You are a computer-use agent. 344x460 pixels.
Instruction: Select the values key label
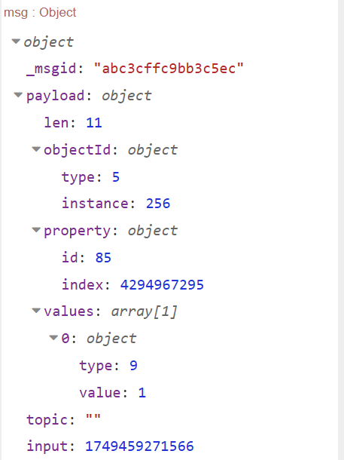(68, 311)
